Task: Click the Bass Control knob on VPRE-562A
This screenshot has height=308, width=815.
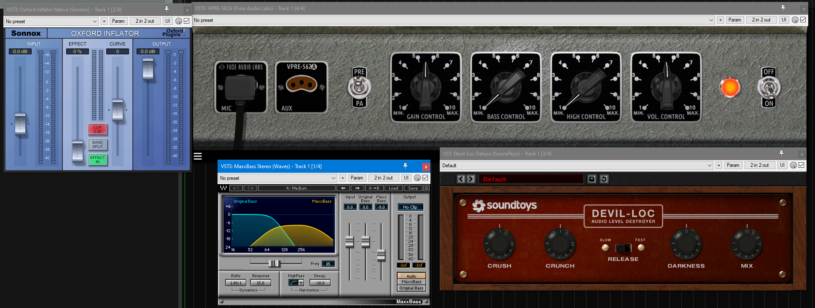Action: 506,87
